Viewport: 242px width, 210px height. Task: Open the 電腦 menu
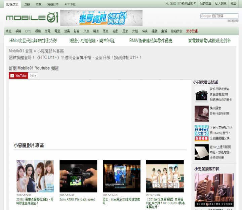coord(57,31)
